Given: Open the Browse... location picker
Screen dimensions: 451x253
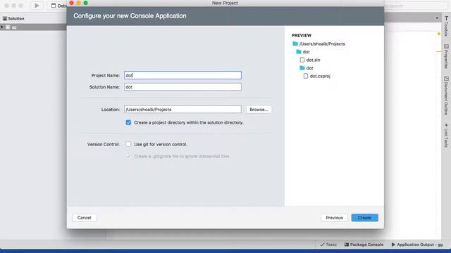Looking at the screenshot, I should (x=259, y=110).
